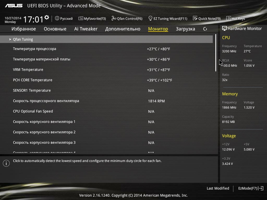
Task: Click the info circle icon
Action: click(x=6, y=163)
